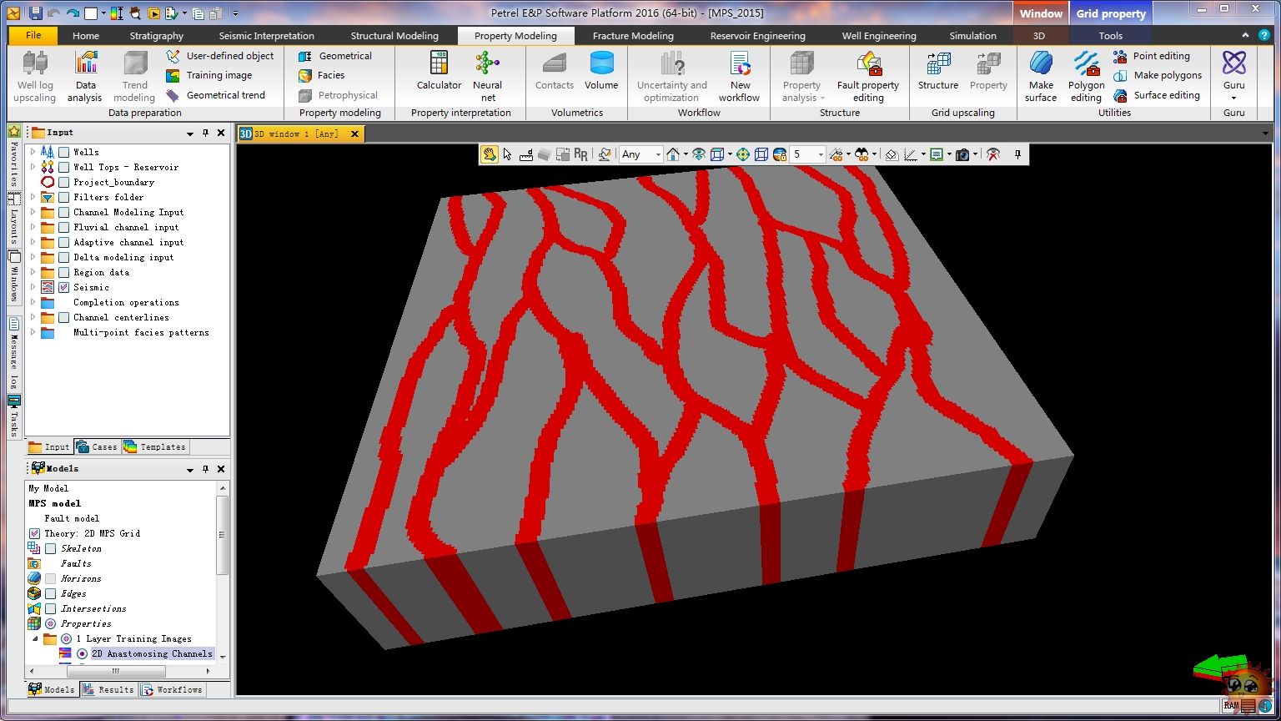Toggle the Well Tops - Reservoir checkbox
Image resolution: width=1281 pixels, height=721 pixels.
(x=64, y=167)
